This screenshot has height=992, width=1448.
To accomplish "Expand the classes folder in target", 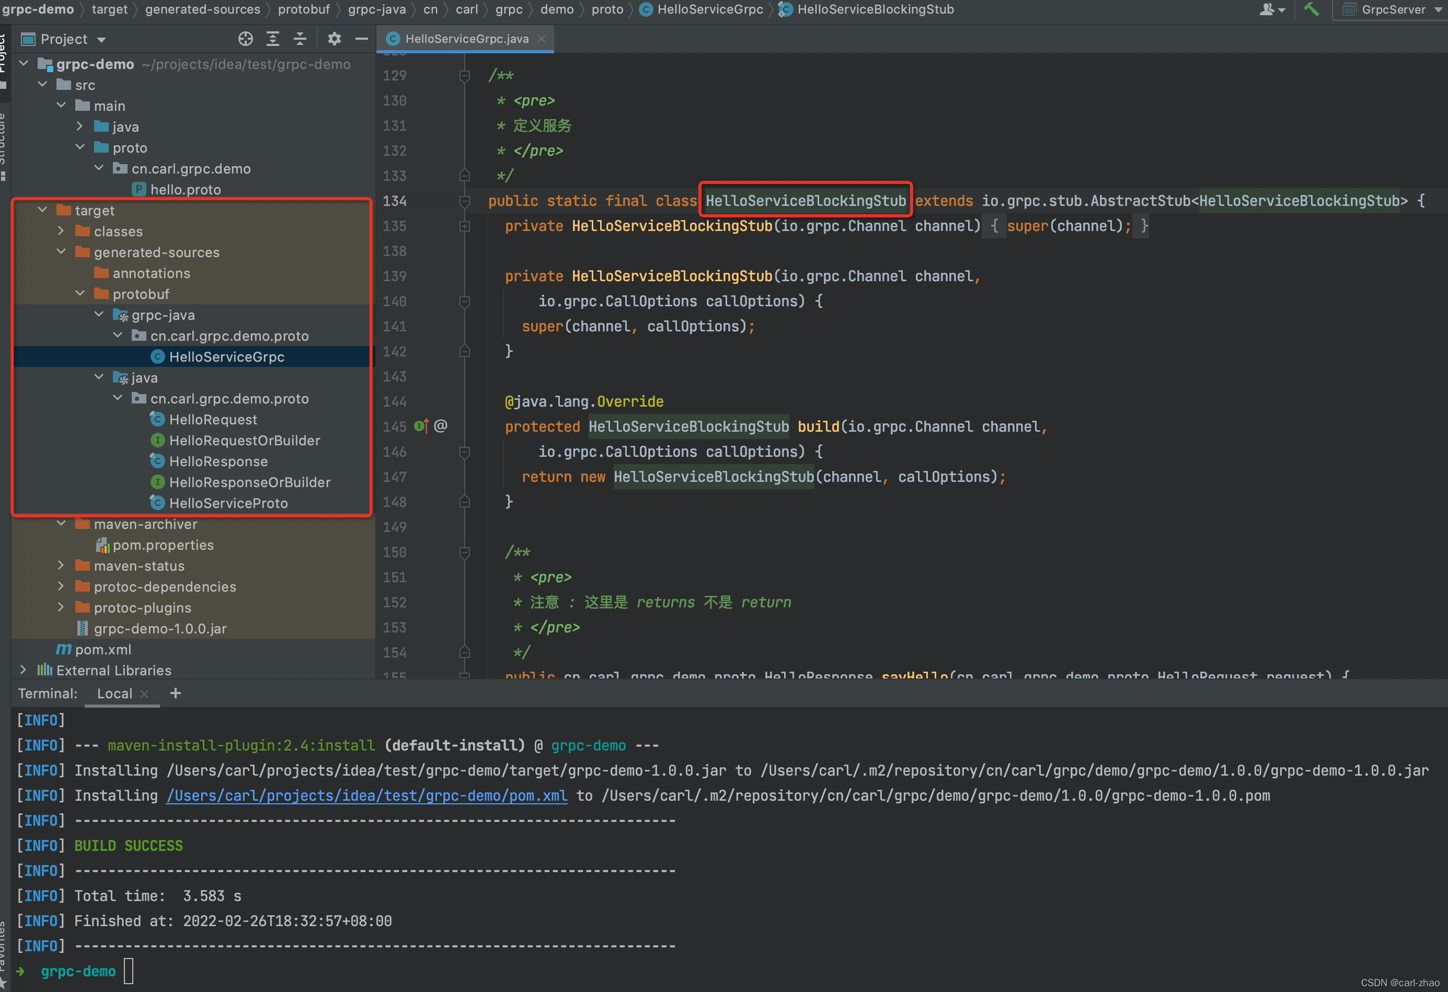I will (x=61, y=231).
